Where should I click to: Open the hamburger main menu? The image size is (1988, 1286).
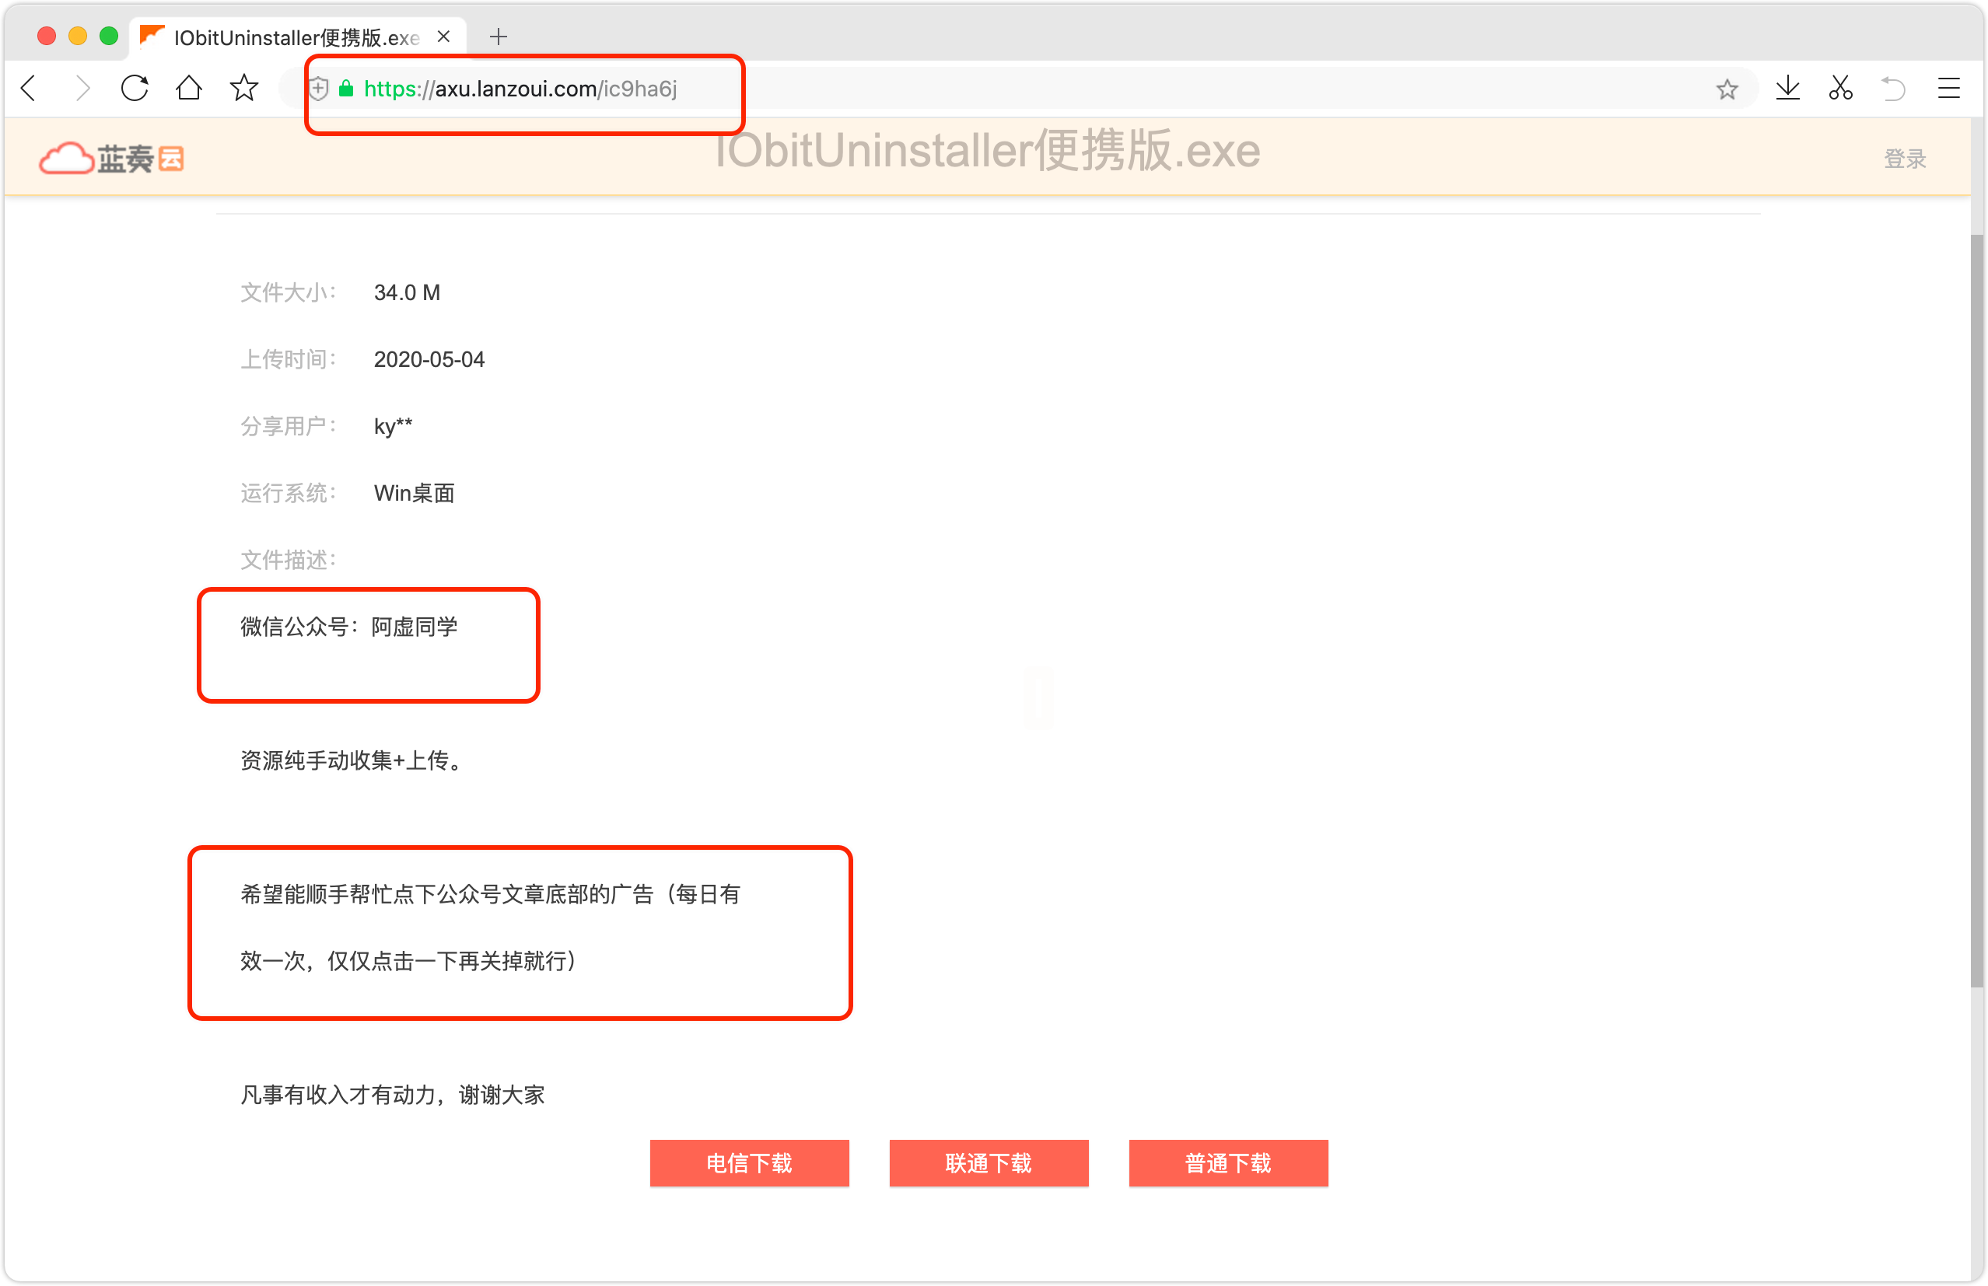coord(1949,88)
